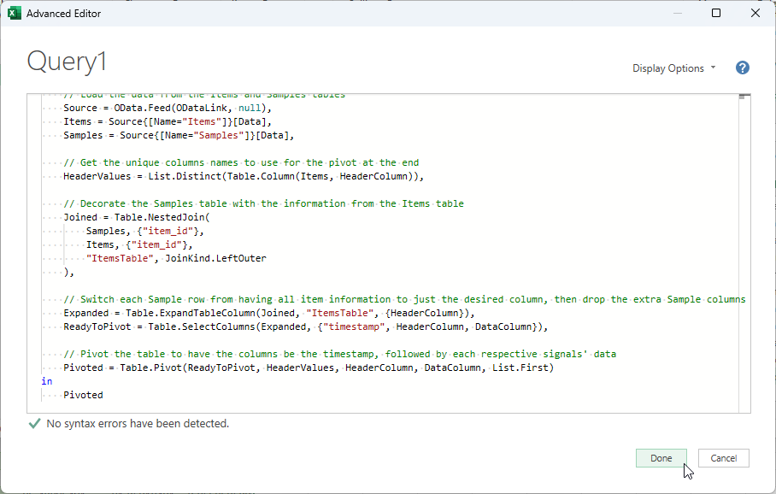
Task: Select the 'in' keyword in the editor
Action: click(x=47, y=381)
